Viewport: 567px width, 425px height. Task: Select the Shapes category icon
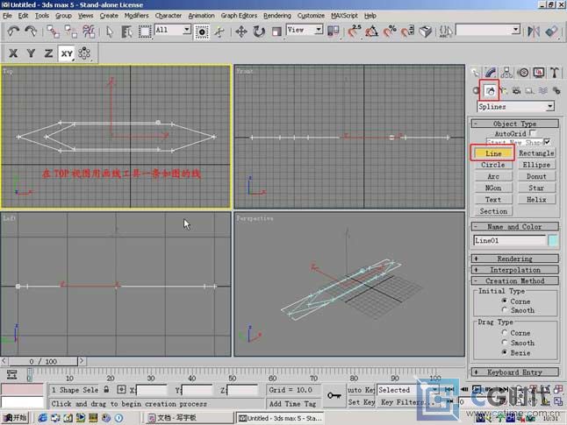point(490,90)
